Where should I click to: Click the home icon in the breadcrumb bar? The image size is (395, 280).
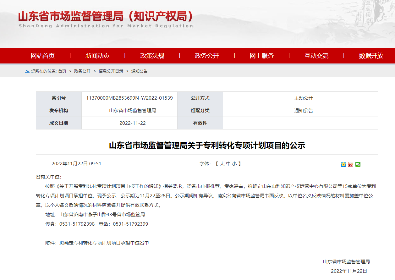click(x=27, y=71)
